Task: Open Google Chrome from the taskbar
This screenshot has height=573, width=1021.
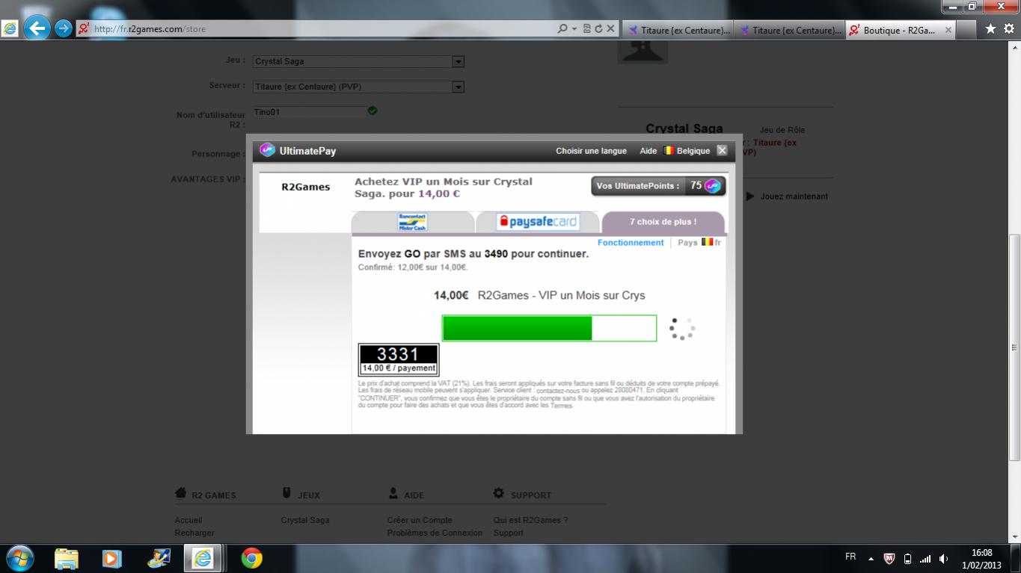Action: click(x=251, y=558)
